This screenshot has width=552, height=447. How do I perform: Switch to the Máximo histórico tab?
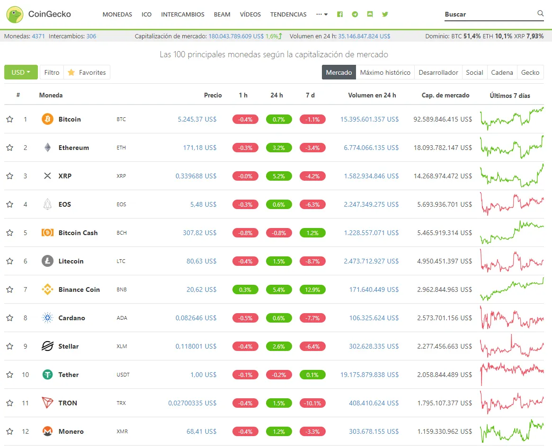tap(385, 72)
